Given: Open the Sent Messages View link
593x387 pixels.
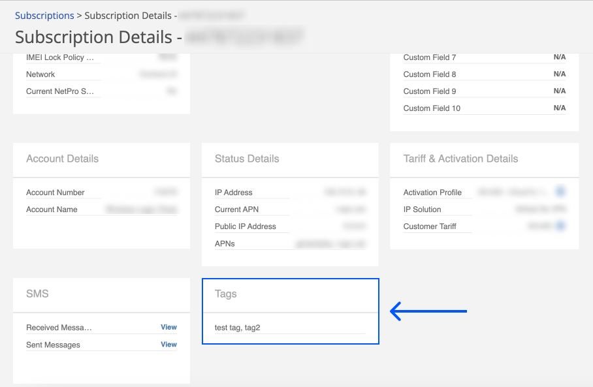Looking at the screenshot, I should pos(168,345).
